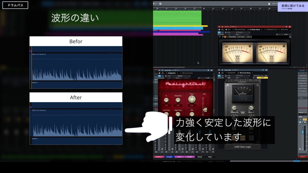Switch to the '3 - FabFilter Pro-Q 3' tab

[271, 30]
